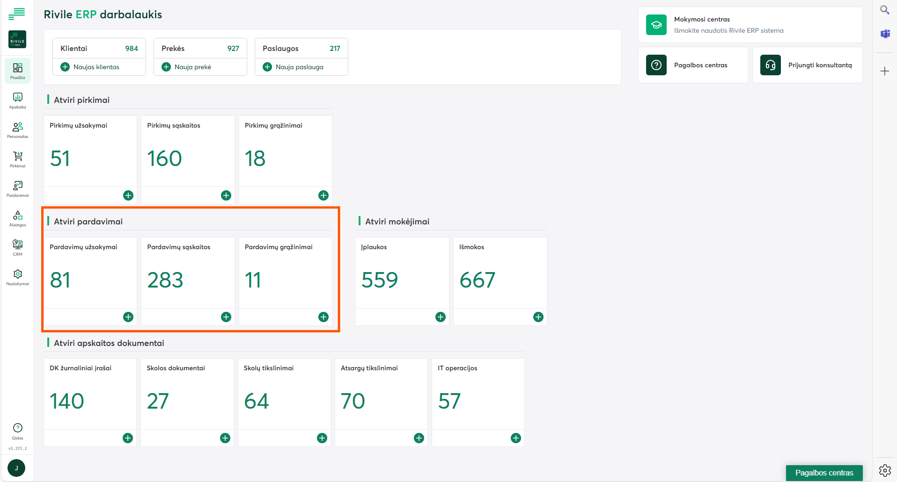
Task: Click the green Pagalbos centras button
Action: [824, 473]
